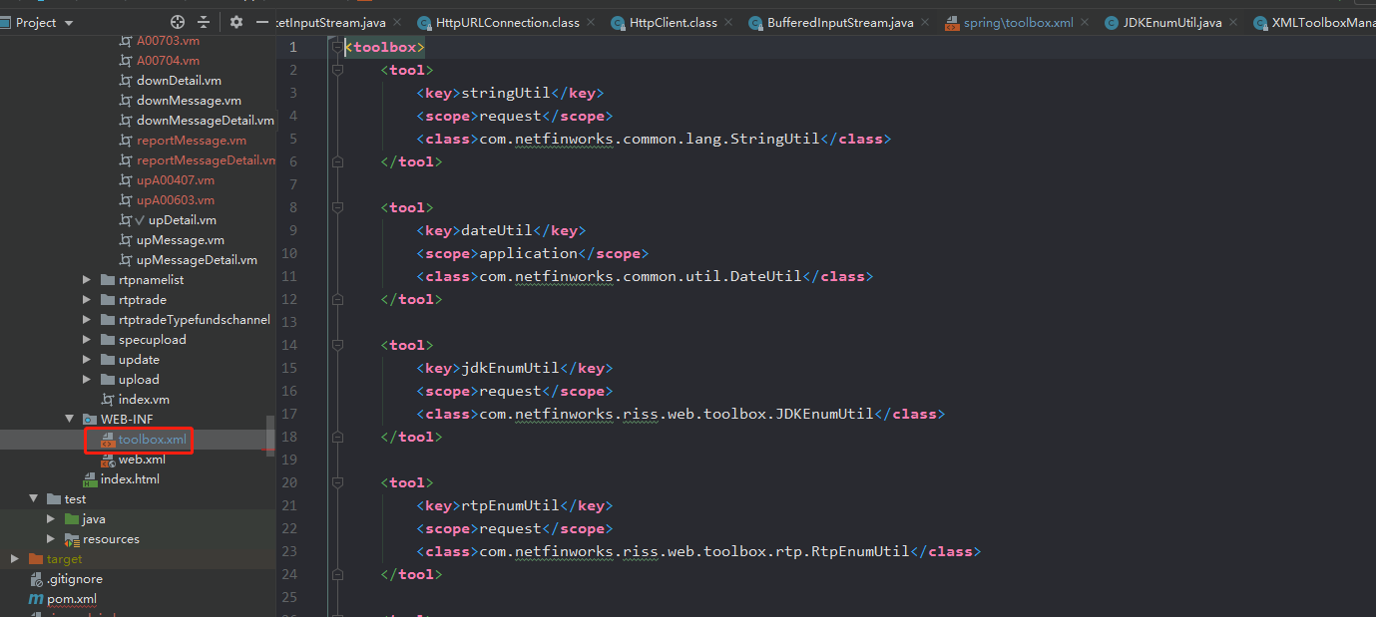Close the HttpClient.class tab

click(x=728, y=23)
